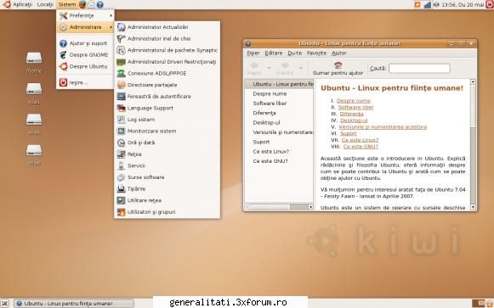Open Oră și dată settings
Screen dimensions: 494x308
(167, 143)
